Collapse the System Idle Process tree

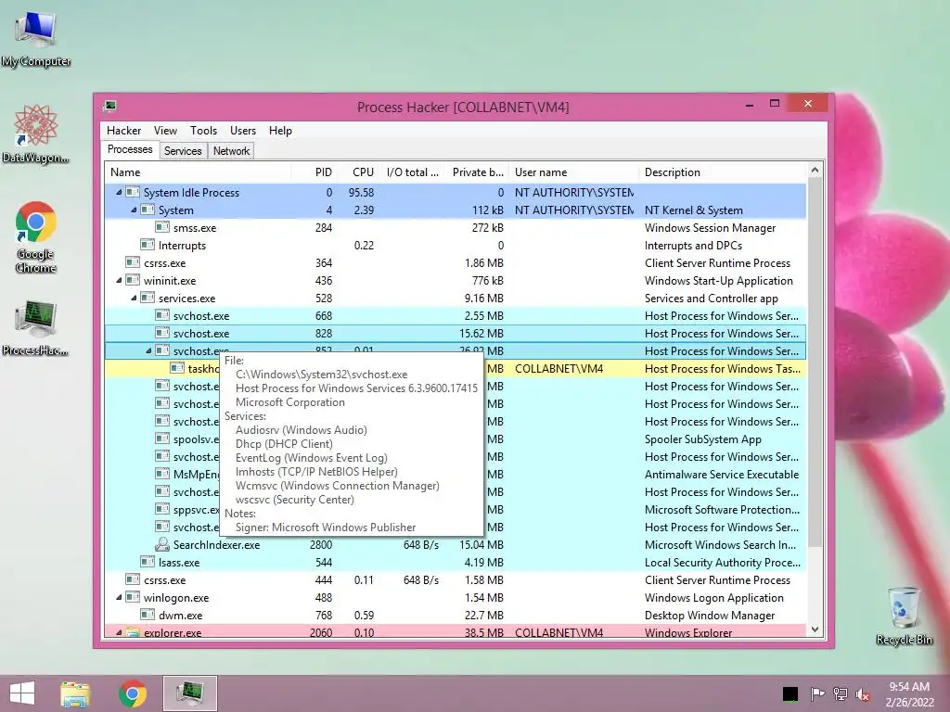pyautogui.click(x=119, y=193)
